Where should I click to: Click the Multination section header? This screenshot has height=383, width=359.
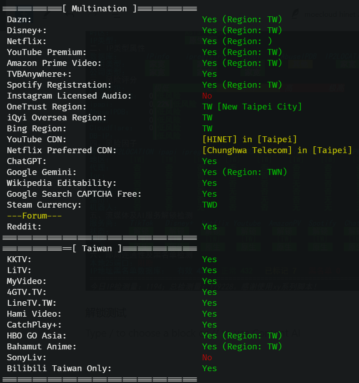point(99,9)
